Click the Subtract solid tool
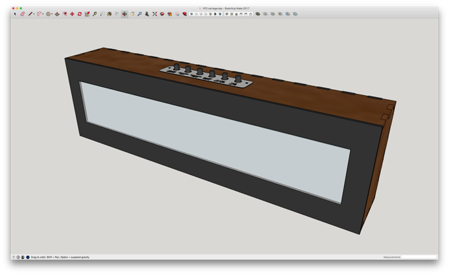The width and height of the screenshot is (449, 275). [x=281, y=14]
